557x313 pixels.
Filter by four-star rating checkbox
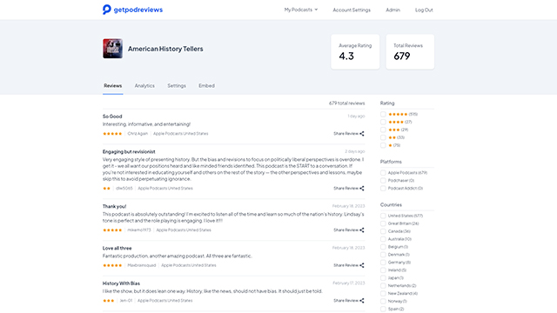coord(383,122)
